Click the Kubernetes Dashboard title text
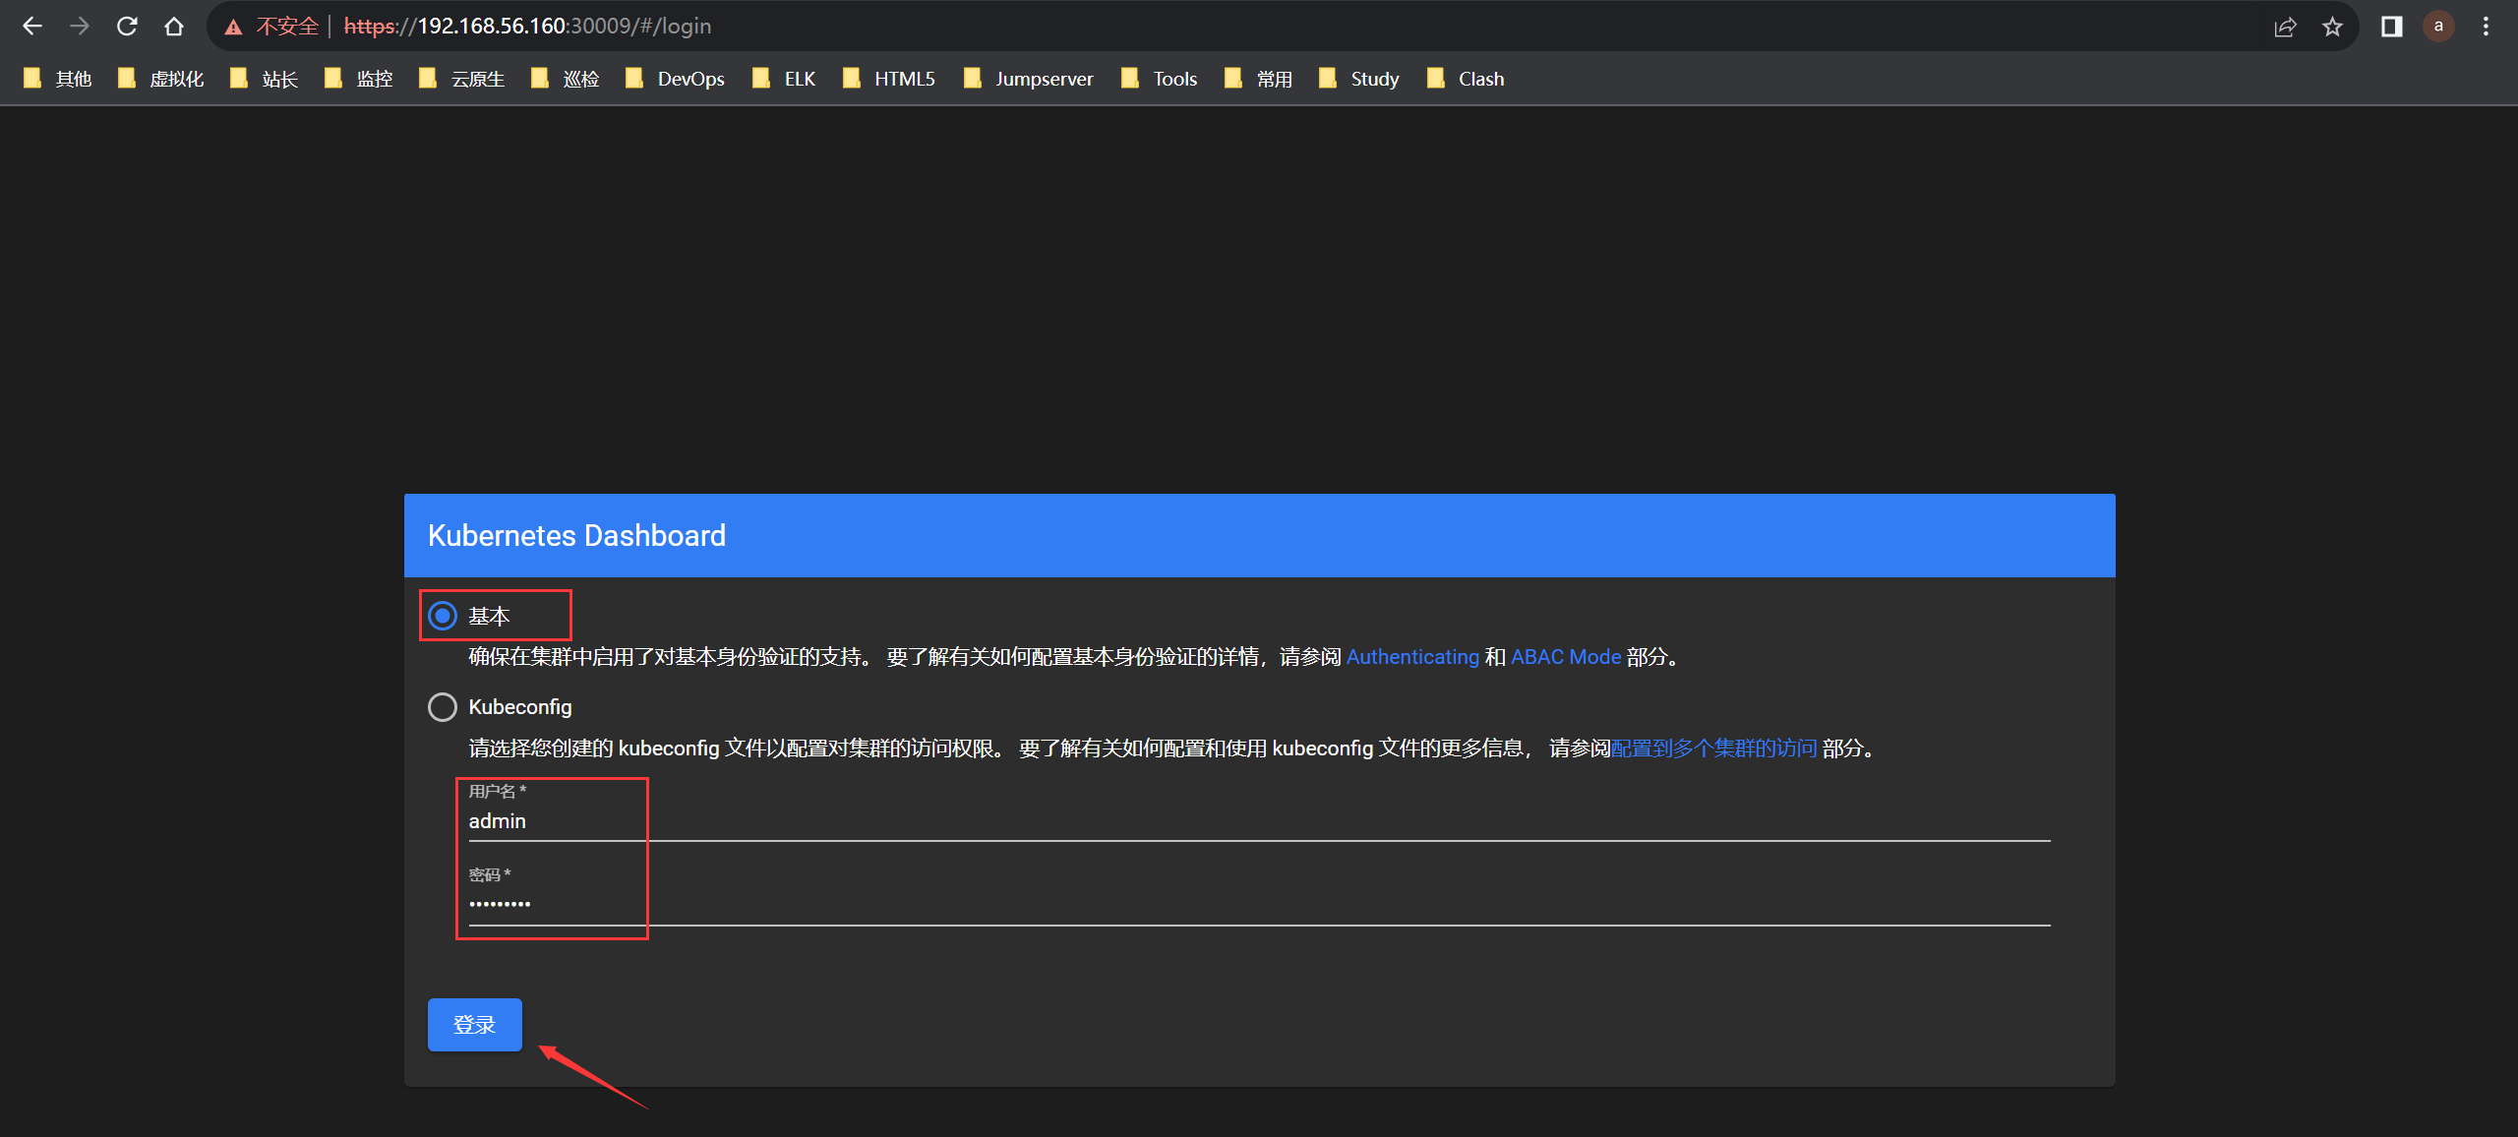The image size is (2518, 1137). 576,535
